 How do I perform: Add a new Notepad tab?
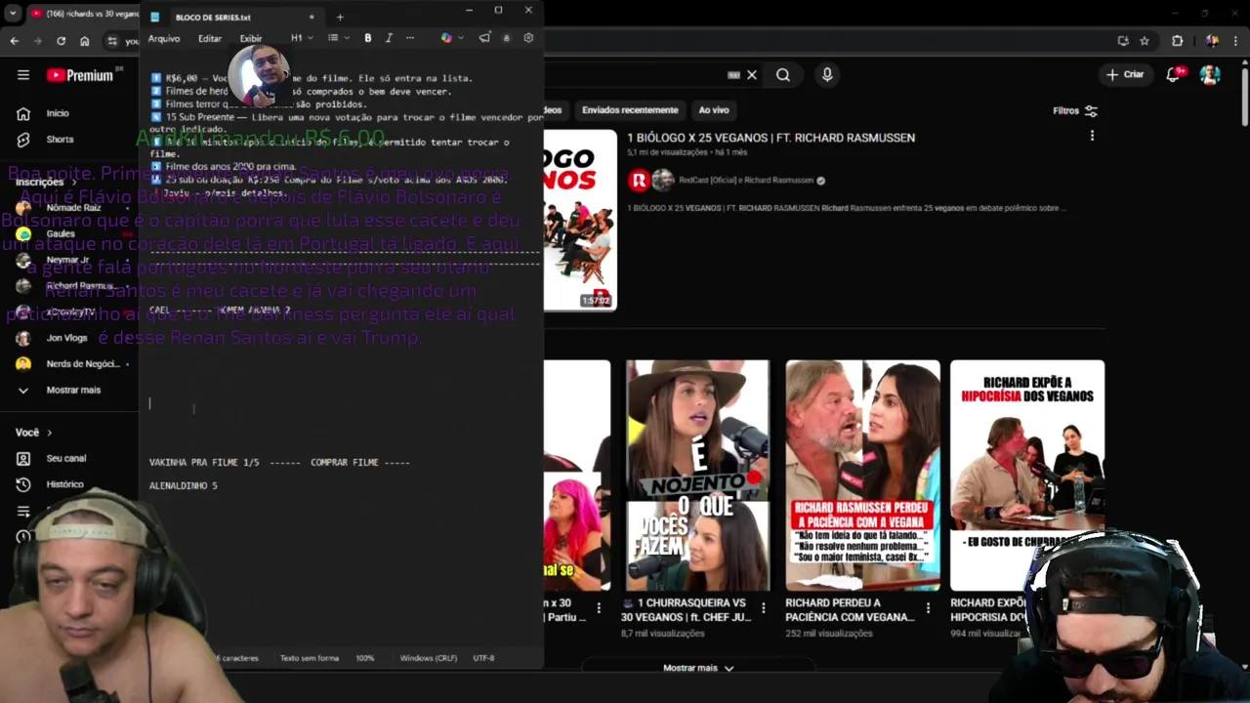coord(340,17)
